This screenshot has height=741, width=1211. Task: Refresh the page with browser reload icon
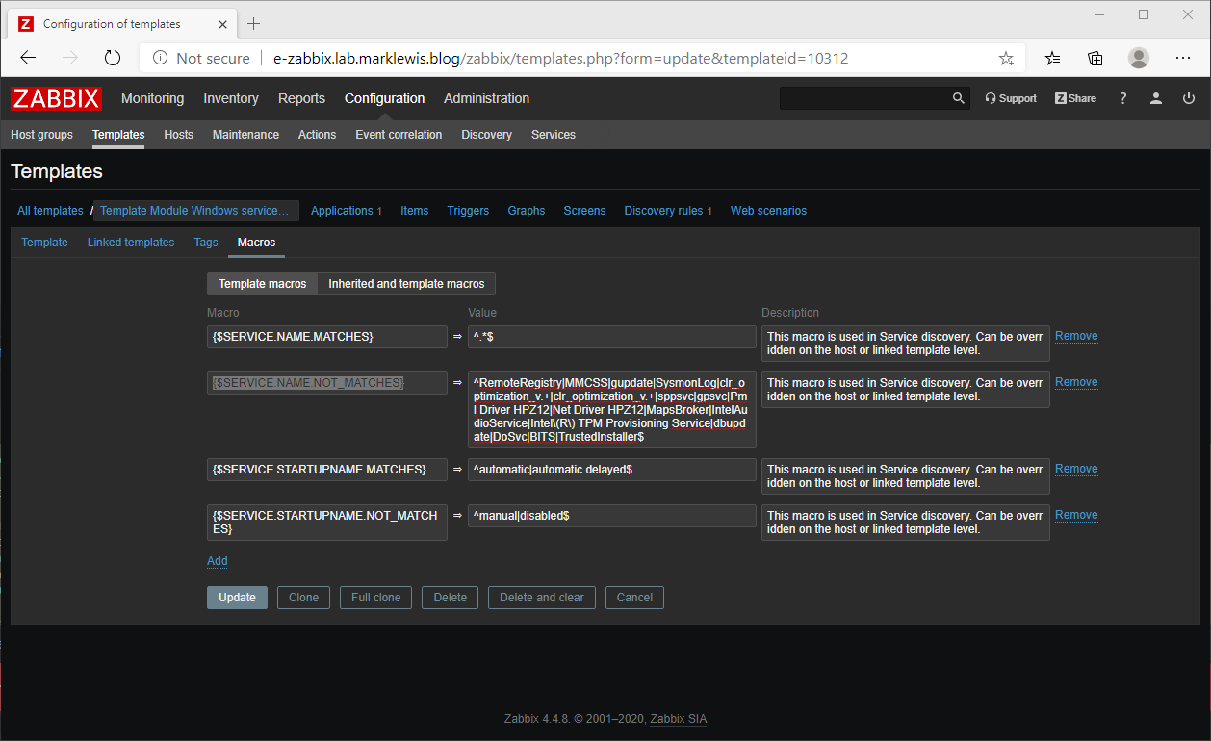113,58
